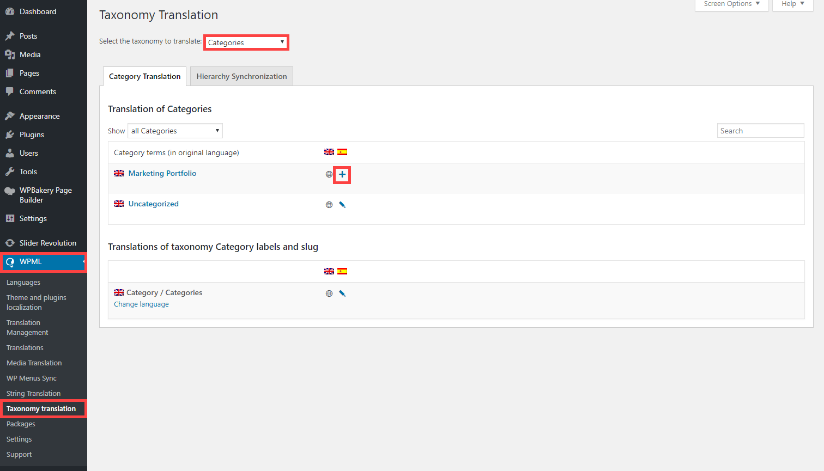Click the Change language link
The width and height of the screenshot is (824, 471).
pyautogui.click(x=141, y=304)
